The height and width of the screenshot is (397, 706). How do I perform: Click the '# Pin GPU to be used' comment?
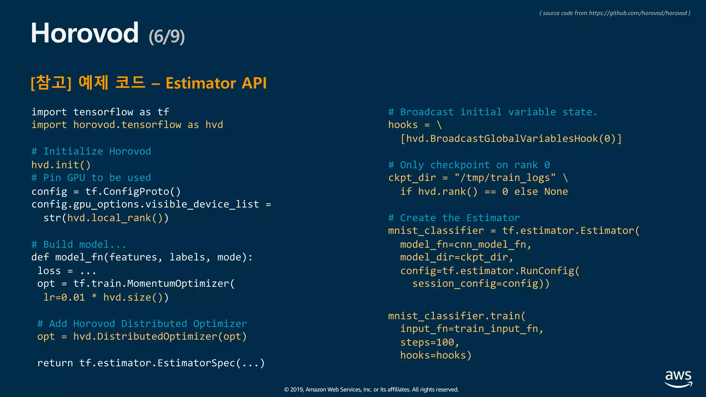(x=91, y=178)
